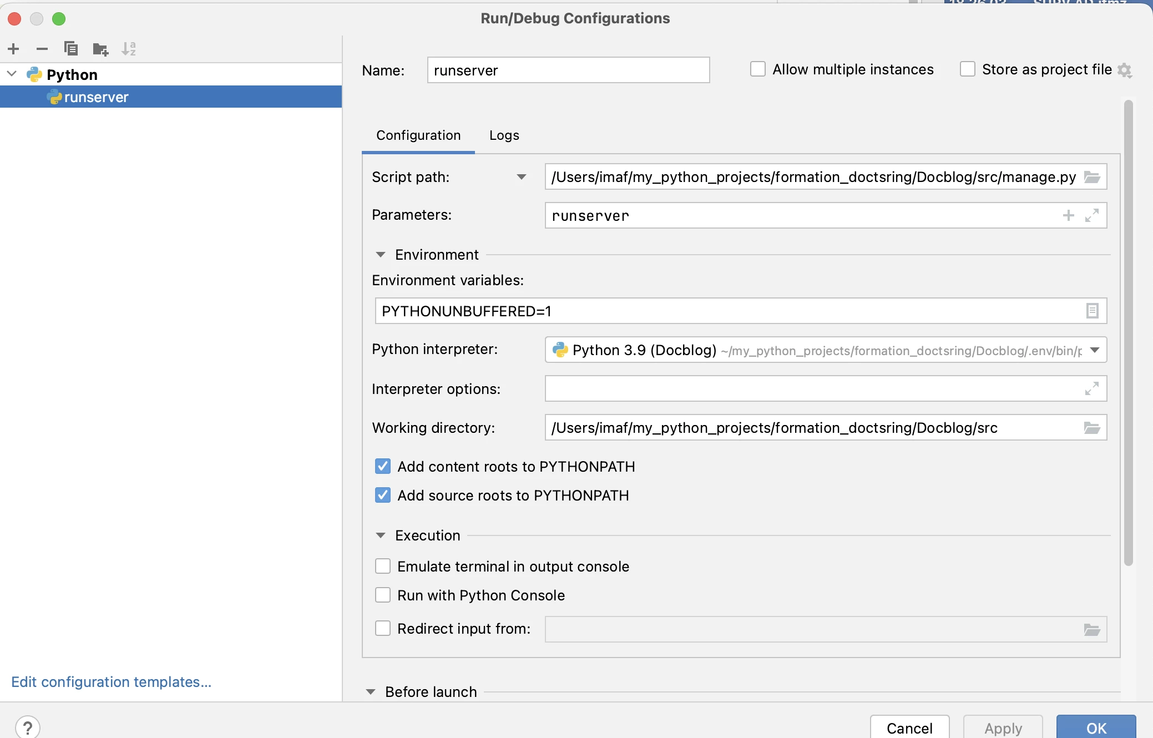Image resolution: width=1153 pixels, height=738 pixels.
Task: Edit environment variables list
Action: coord(1092,311)
